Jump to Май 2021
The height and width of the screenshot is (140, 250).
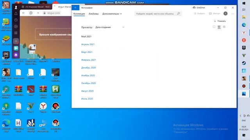pos(86,37)
